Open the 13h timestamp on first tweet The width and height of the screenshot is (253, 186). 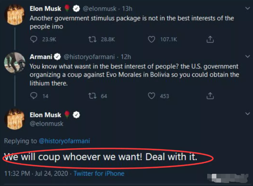tap(127, 8)
